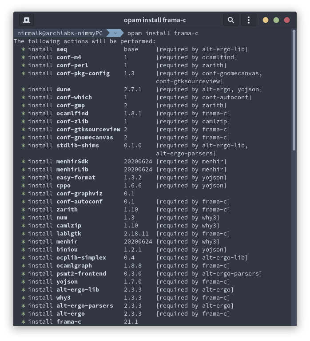The height and width of the screenshot is (341, 310).
Task: Click package name 'stdlib-shims'
Action: click(78, 146)
